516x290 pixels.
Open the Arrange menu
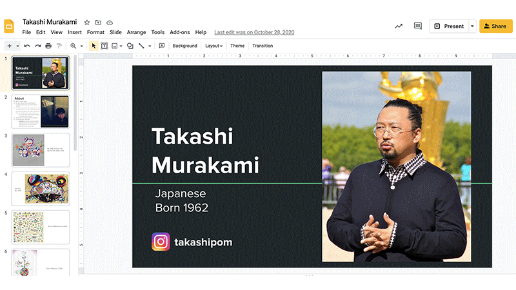[x=136, y=32]
